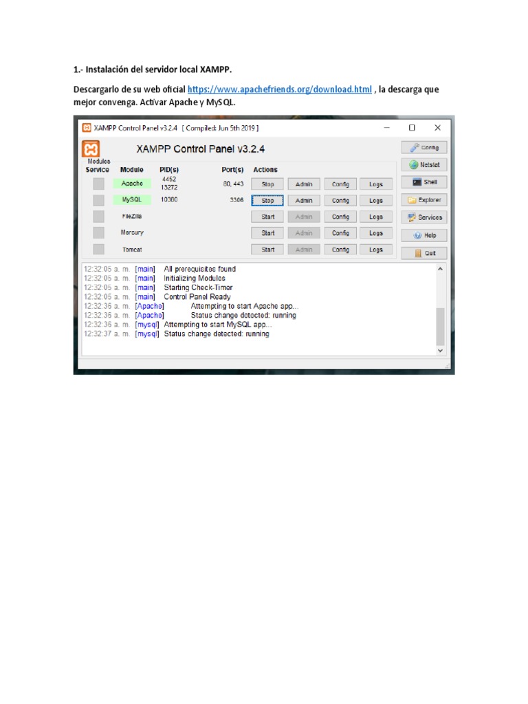View FileZilla Logs
528x704 pixels.
click(376, 217)
